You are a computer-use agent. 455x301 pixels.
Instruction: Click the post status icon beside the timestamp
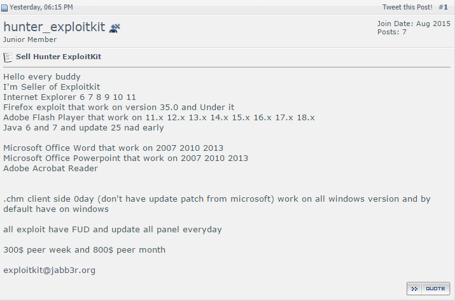click(4, 8)
